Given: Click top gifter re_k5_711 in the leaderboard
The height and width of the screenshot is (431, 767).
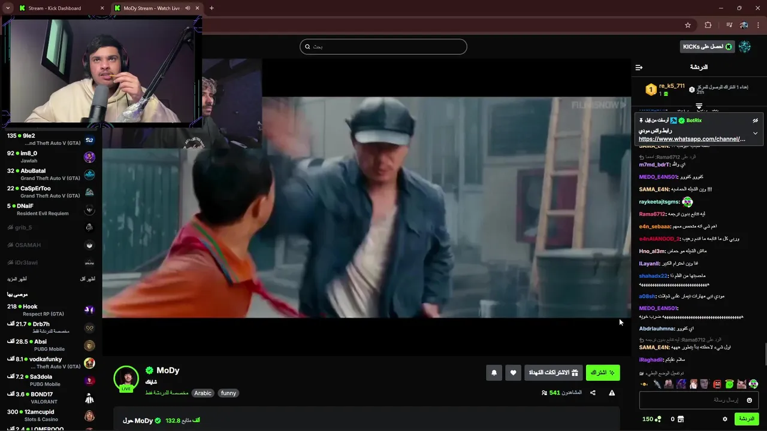Looking at the screenshot, I should 672,86.
